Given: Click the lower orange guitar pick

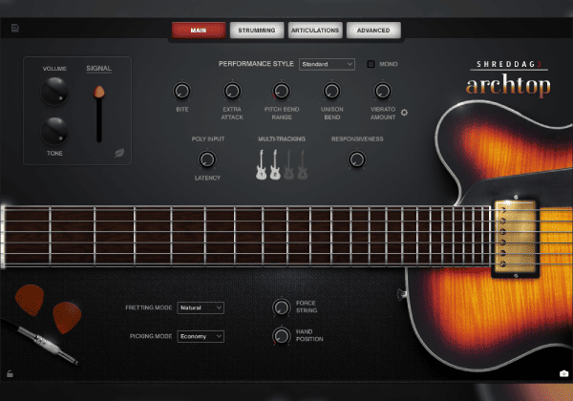Looking at the screenshot, I should pos(67,318).
